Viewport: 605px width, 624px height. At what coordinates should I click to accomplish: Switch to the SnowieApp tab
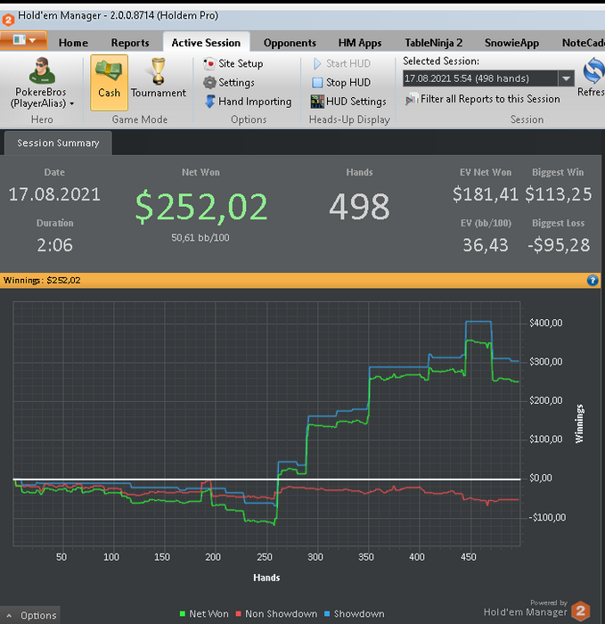tap(511, 43)
